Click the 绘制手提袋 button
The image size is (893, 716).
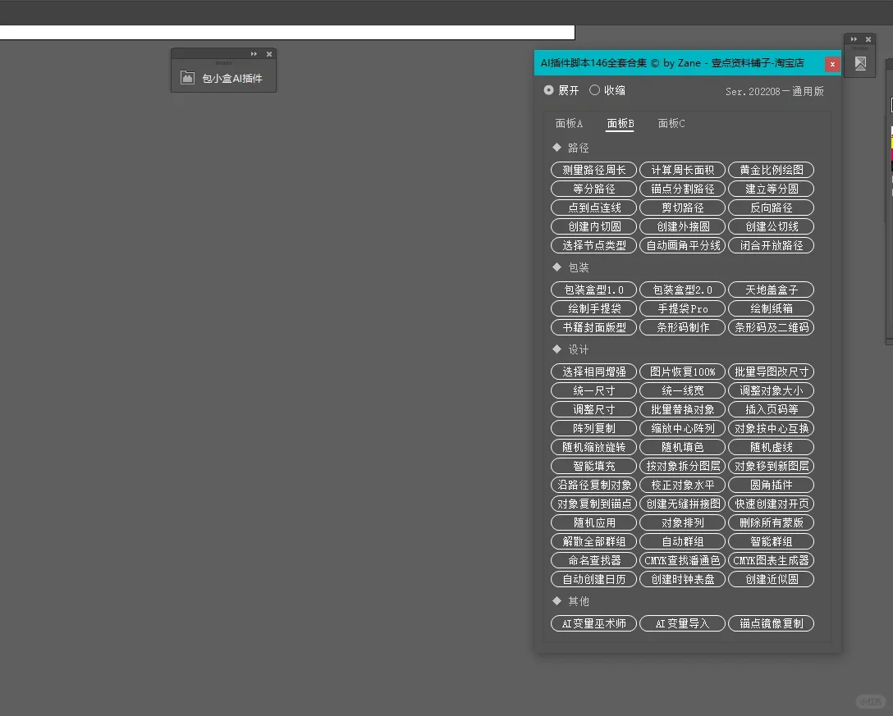[x=594, y=308]
